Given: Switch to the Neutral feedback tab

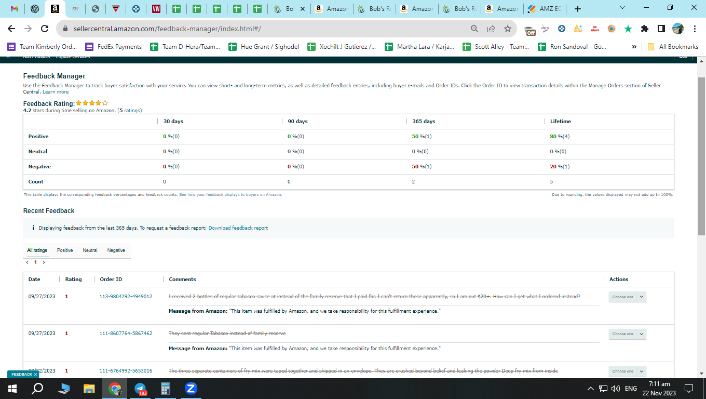Looking at the screenshot, I should (x=90, y=250).
